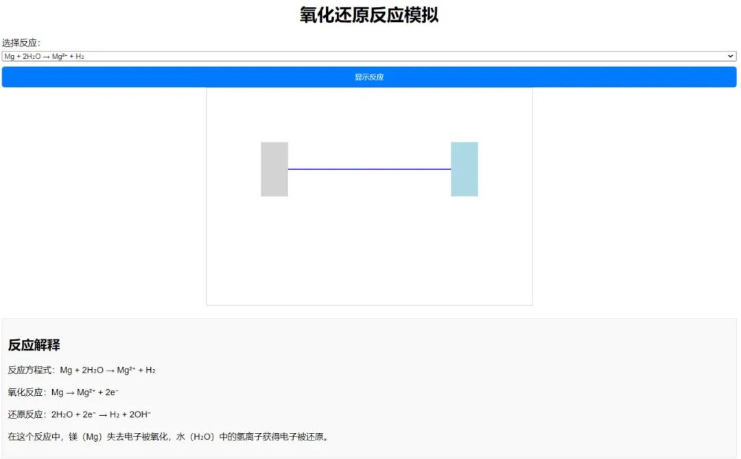Image resolution: width=741 pixels, height=459 pixels.
Task: Click the 选择反应 label
Action: (21, 43)
